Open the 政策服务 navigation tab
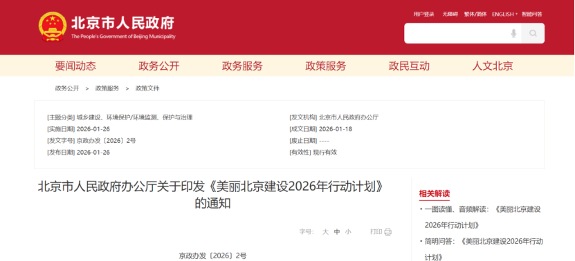 coord(326,66)
